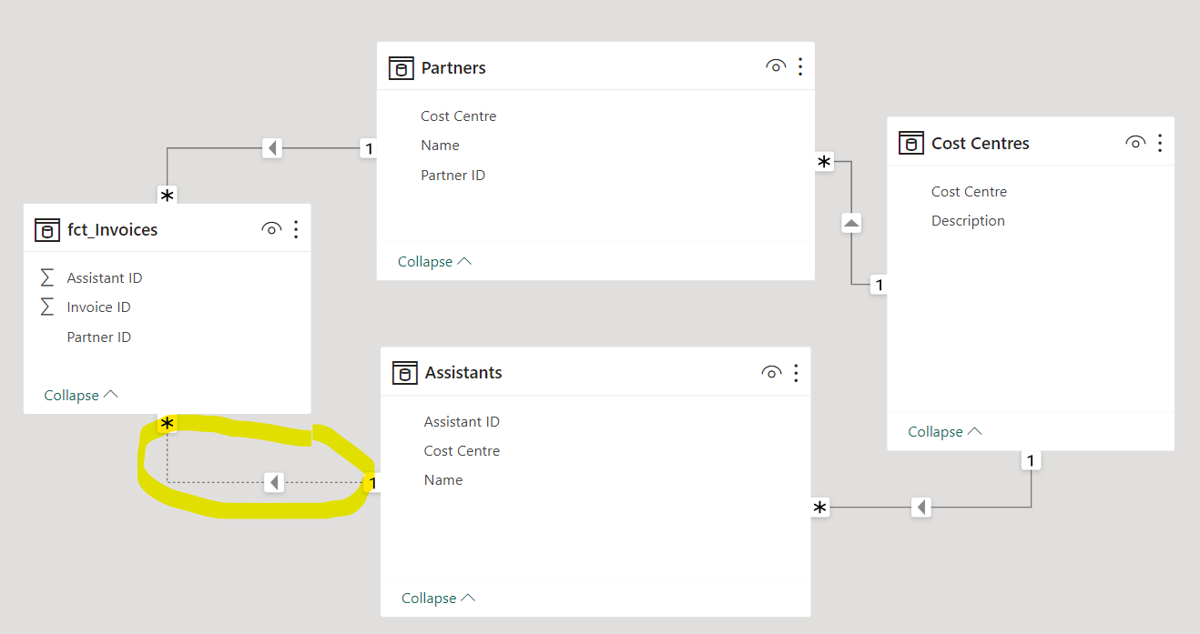Select Name field in Partners table
The image size is (1200, 634).
[x=440, y=146]
